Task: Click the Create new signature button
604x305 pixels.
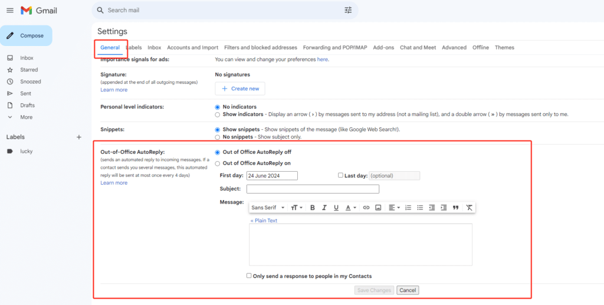Action: (240, 88)
